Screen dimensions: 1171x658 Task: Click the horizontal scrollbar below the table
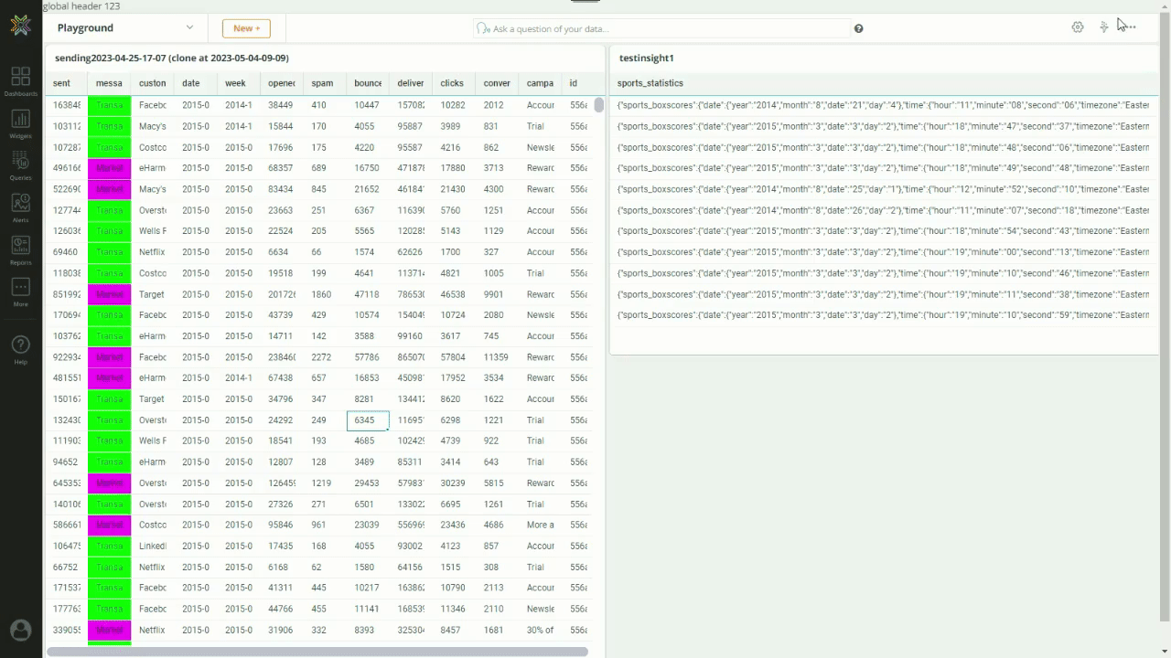pyautogui.click(x=322, y=652)
